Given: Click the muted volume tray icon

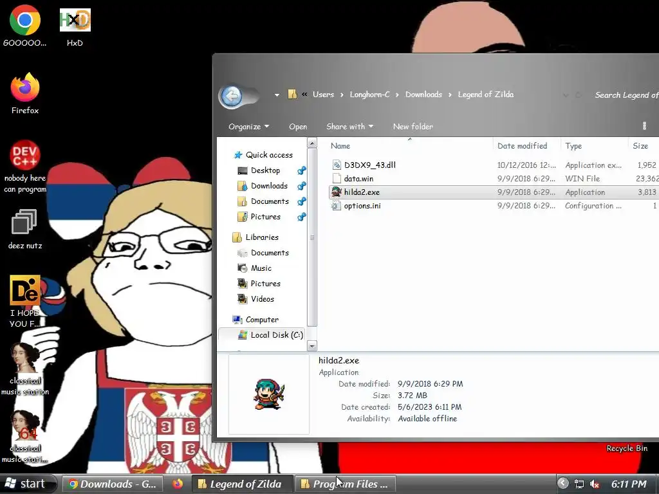Looking at the screenshot, I should pos(594,484).
